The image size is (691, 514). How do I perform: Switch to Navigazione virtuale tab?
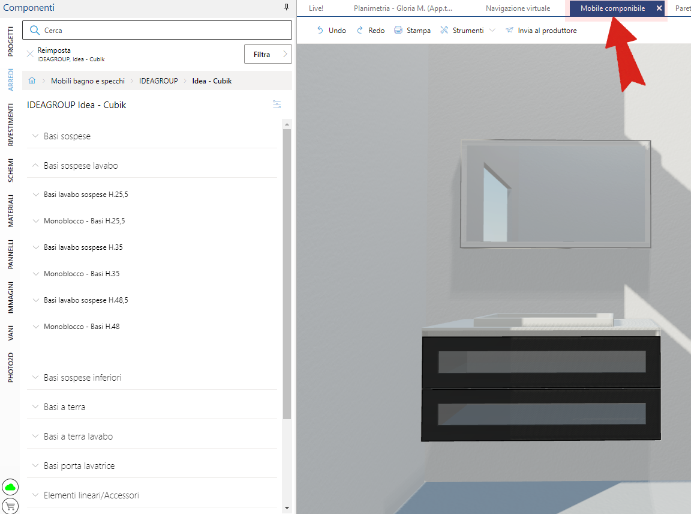[518, 8]
